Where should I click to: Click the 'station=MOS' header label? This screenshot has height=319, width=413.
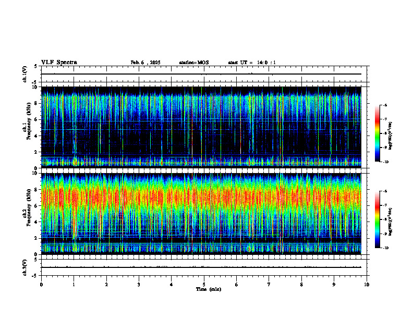[194, 63]
